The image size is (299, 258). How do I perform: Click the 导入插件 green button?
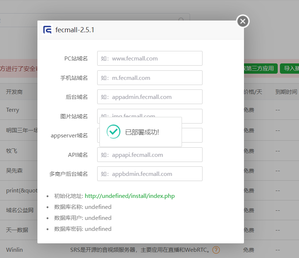pyautogui.click(x=289, y=69)
